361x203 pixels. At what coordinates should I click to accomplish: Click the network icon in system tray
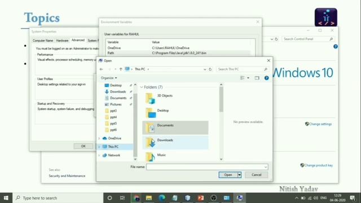click(x=310, y=198)
